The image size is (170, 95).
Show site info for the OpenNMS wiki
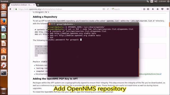tap(14, 9)
